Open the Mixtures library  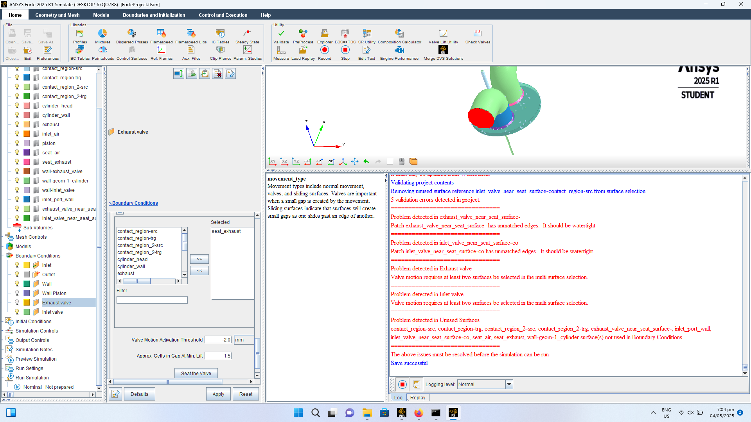click(102, 36)
